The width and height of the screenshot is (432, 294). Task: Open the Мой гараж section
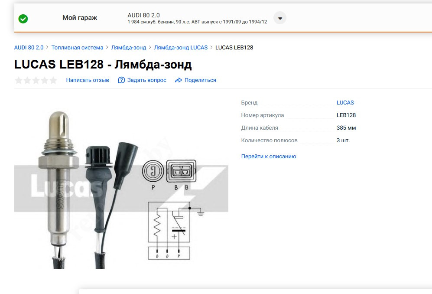[x=80, y=18]
